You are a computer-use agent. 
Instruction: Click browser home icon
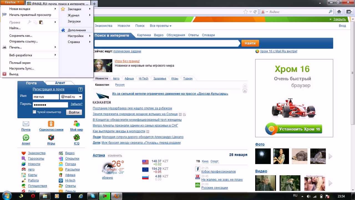pyautogui.click(x=339, y=12)
